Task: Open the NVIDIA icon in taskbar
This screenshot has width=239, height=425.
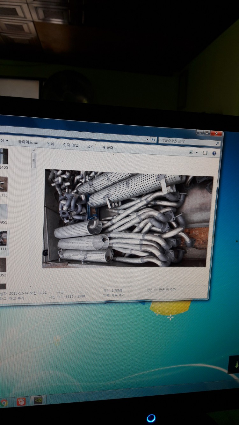Action: click(x=39, y=400)
